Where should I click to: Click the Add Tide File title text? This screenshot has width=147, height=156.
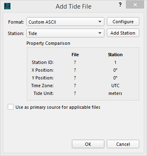[x=73, y=7]
